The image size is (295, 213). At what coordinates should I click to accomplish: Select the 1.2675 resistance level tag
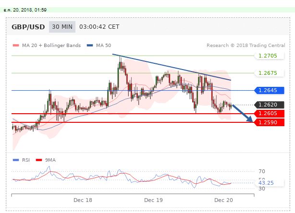[x=269, y=73]
